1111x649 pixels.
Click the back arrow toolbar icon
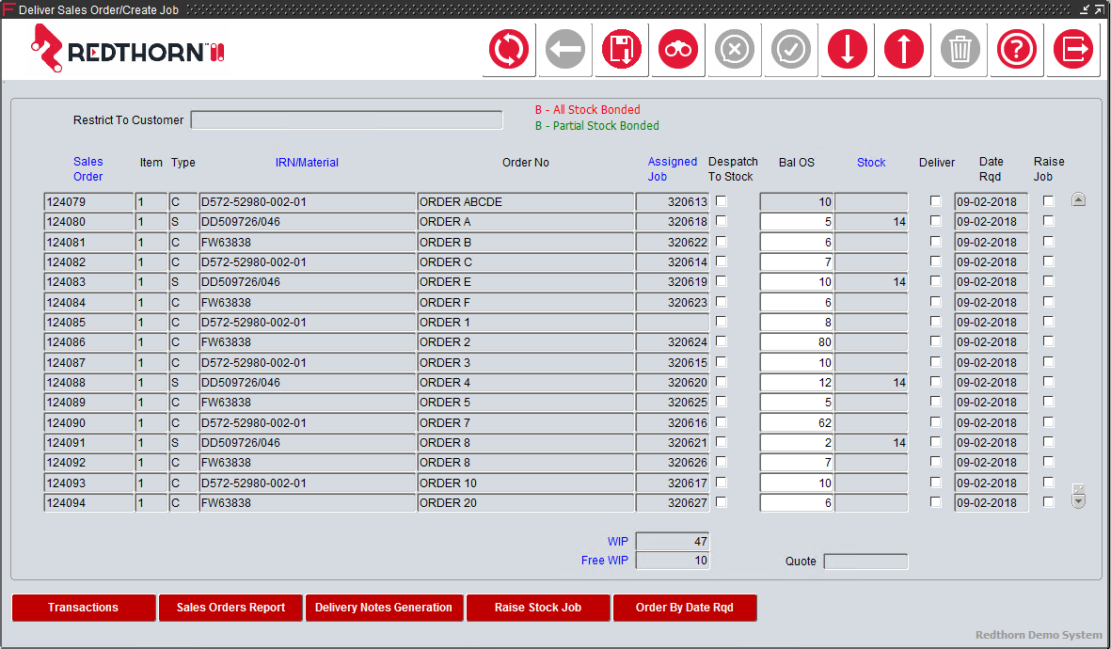pyautogui.click(x=564, y=49)
